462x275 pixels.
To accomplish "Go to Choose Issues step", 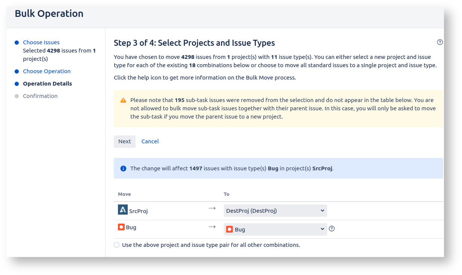I will click(x=41, y=42).
